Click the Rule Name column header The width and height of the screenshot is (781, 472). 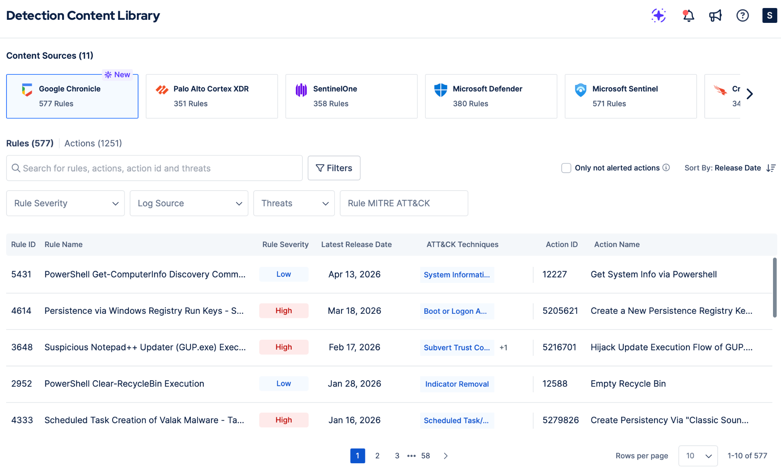tap(64, 244)
